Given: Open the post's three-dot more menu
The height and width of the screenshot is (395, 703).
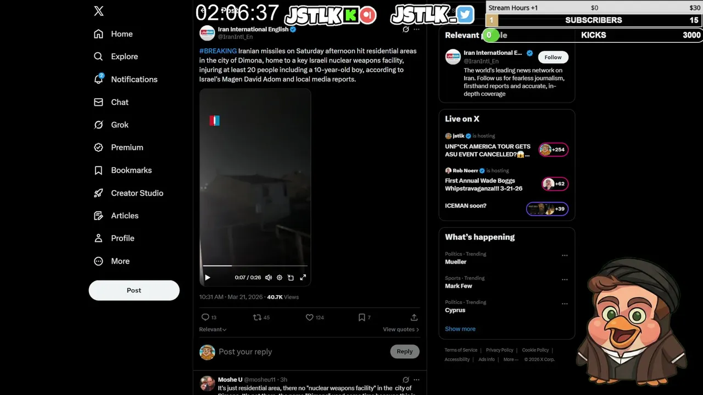Looking at the screenshot, I should pos(416,29).
